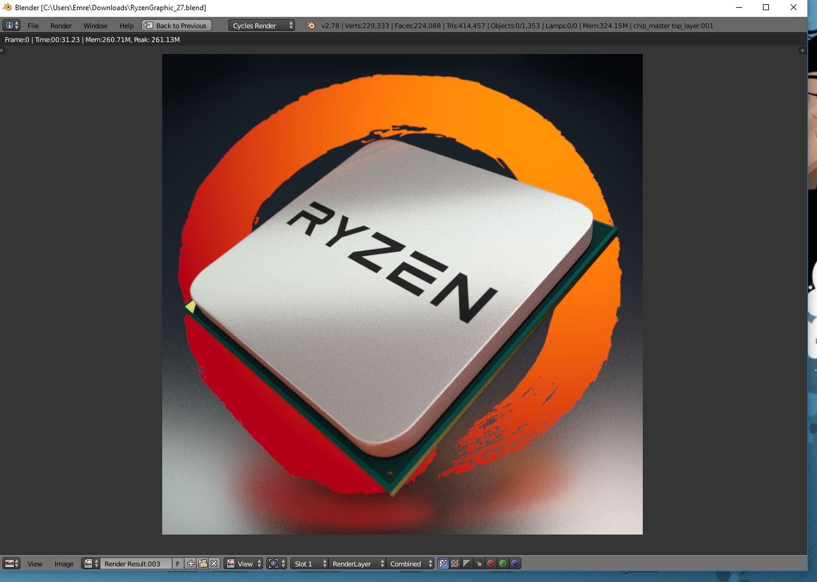The width and height of the screenshot is (817, 582).
Task: Select Alpha channel display icon
Action: click(467, 563)
